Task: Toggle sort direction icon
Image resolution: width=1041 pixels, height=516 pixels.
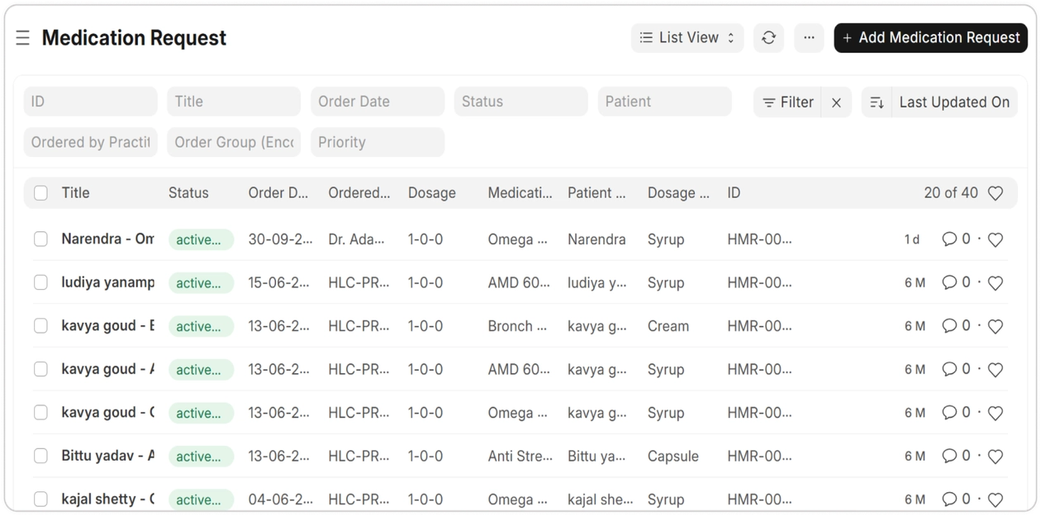Action: 877,102
